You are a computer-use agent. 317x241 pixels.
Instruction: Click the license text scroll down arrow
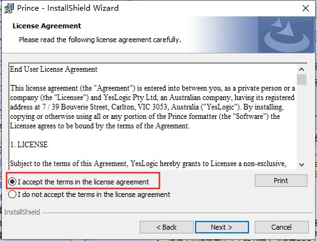click(301, 165)
